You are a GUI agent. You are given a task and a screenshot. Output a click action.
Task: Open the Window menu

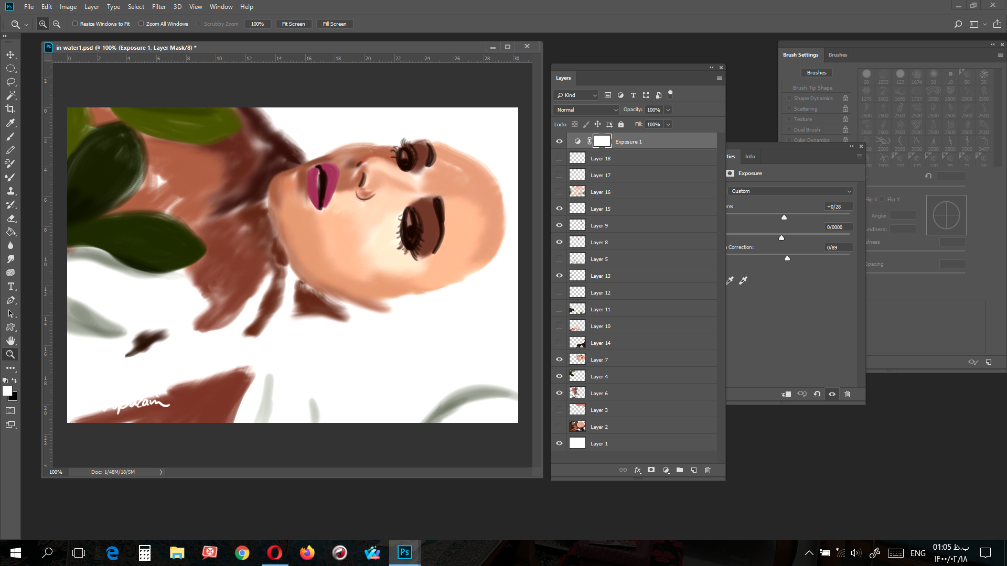pyautogui.click(x=221, y=7)
